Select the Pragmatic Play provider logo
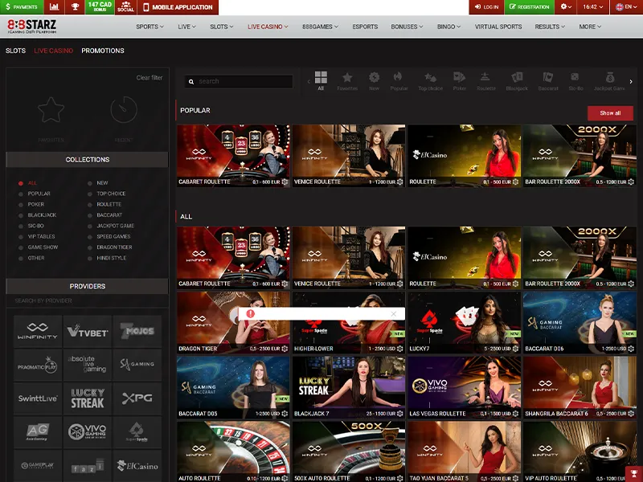643x482 pixels. (x=37, y=366)
